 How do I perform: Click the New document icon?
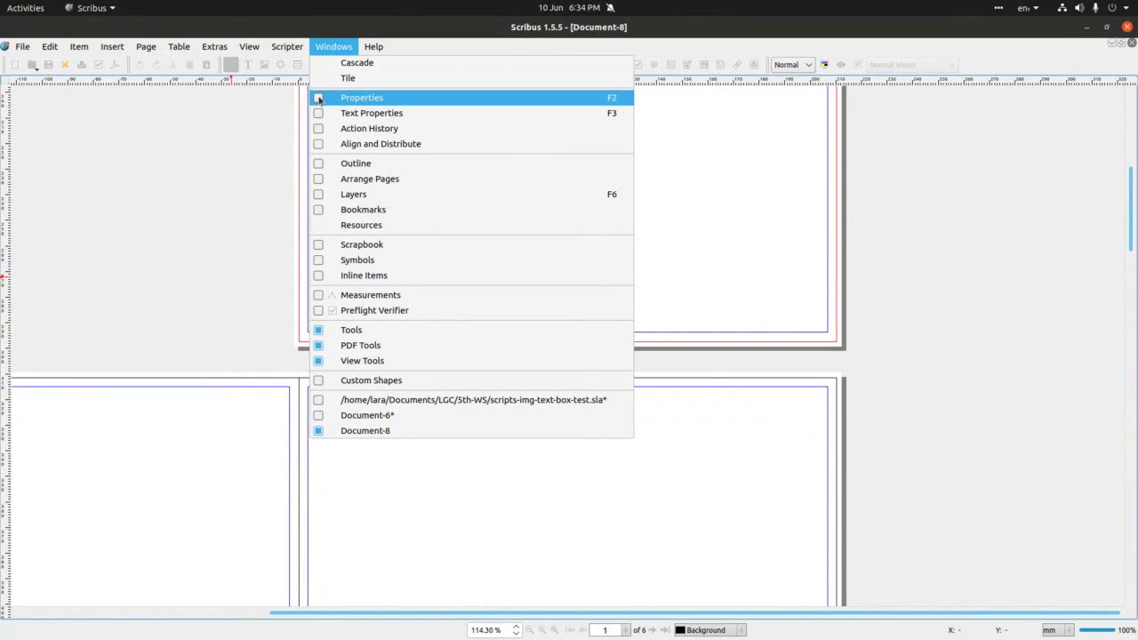(x=15, y=65)
